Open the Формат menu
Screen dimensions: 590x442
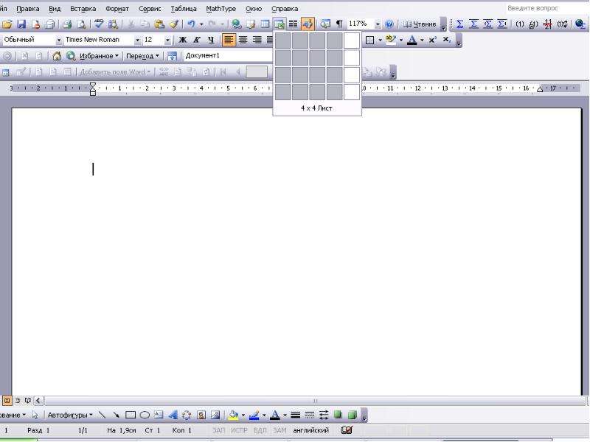tap(117, 8)
